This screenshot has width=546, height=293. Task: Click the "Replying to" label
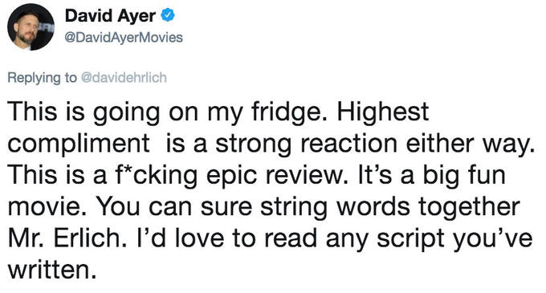[x=42, y=78]
